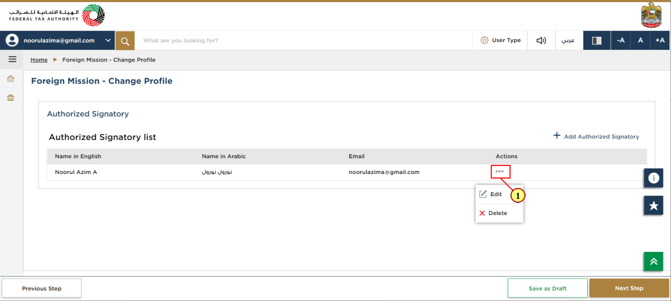The width and height of the screenshot is (671, 301).
Task: Click the UAE national emblem icon
Action: 652,15
